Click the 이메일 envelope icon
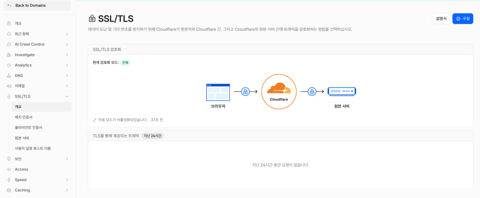480x198 pixels. click(x=9, y=86)
